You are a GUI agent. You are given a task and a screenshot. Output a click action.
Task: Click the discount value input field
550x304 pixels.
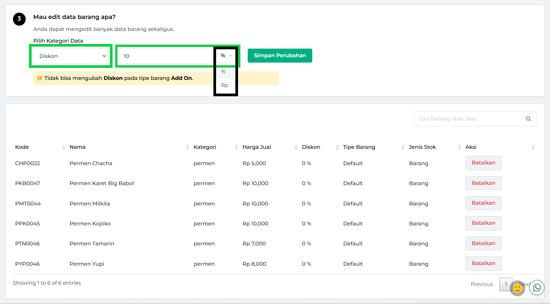166,56
